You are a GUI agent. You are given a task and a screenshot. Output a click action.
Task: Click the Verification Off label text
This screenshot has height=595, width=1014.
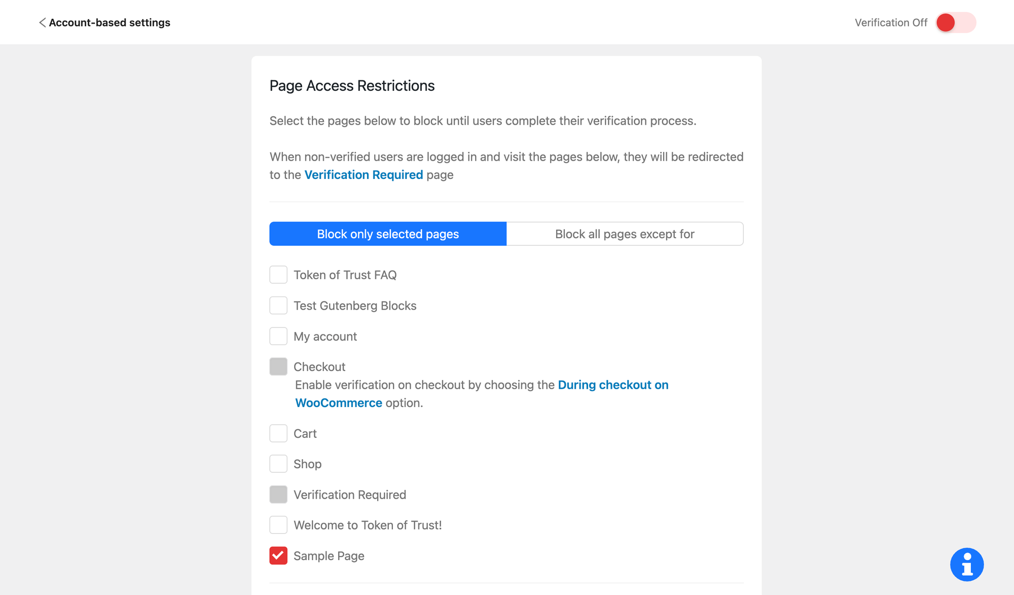click(x=891, y=23)
